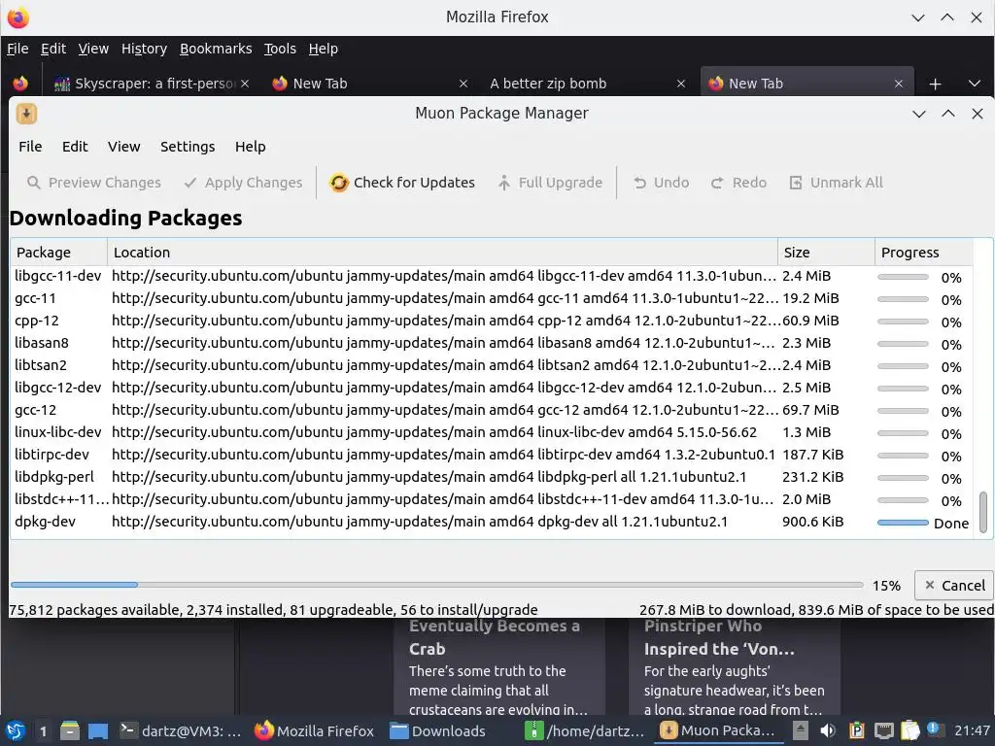Click the Redo arrow icon
Viewport: 995px width, 746px height.
[x=717, y=183]
